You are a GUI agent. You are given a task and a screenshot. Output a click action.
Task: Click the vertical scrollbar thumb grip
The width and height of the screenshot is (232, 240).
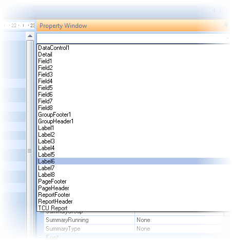tap(30, 151)
